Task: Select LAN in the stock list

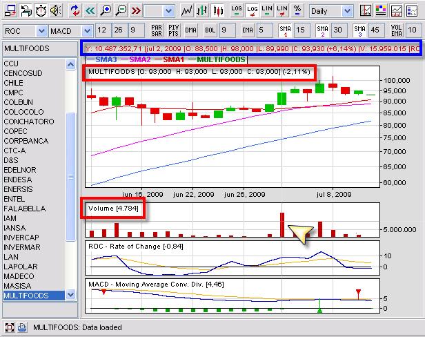Action: (x=34, y=257)
